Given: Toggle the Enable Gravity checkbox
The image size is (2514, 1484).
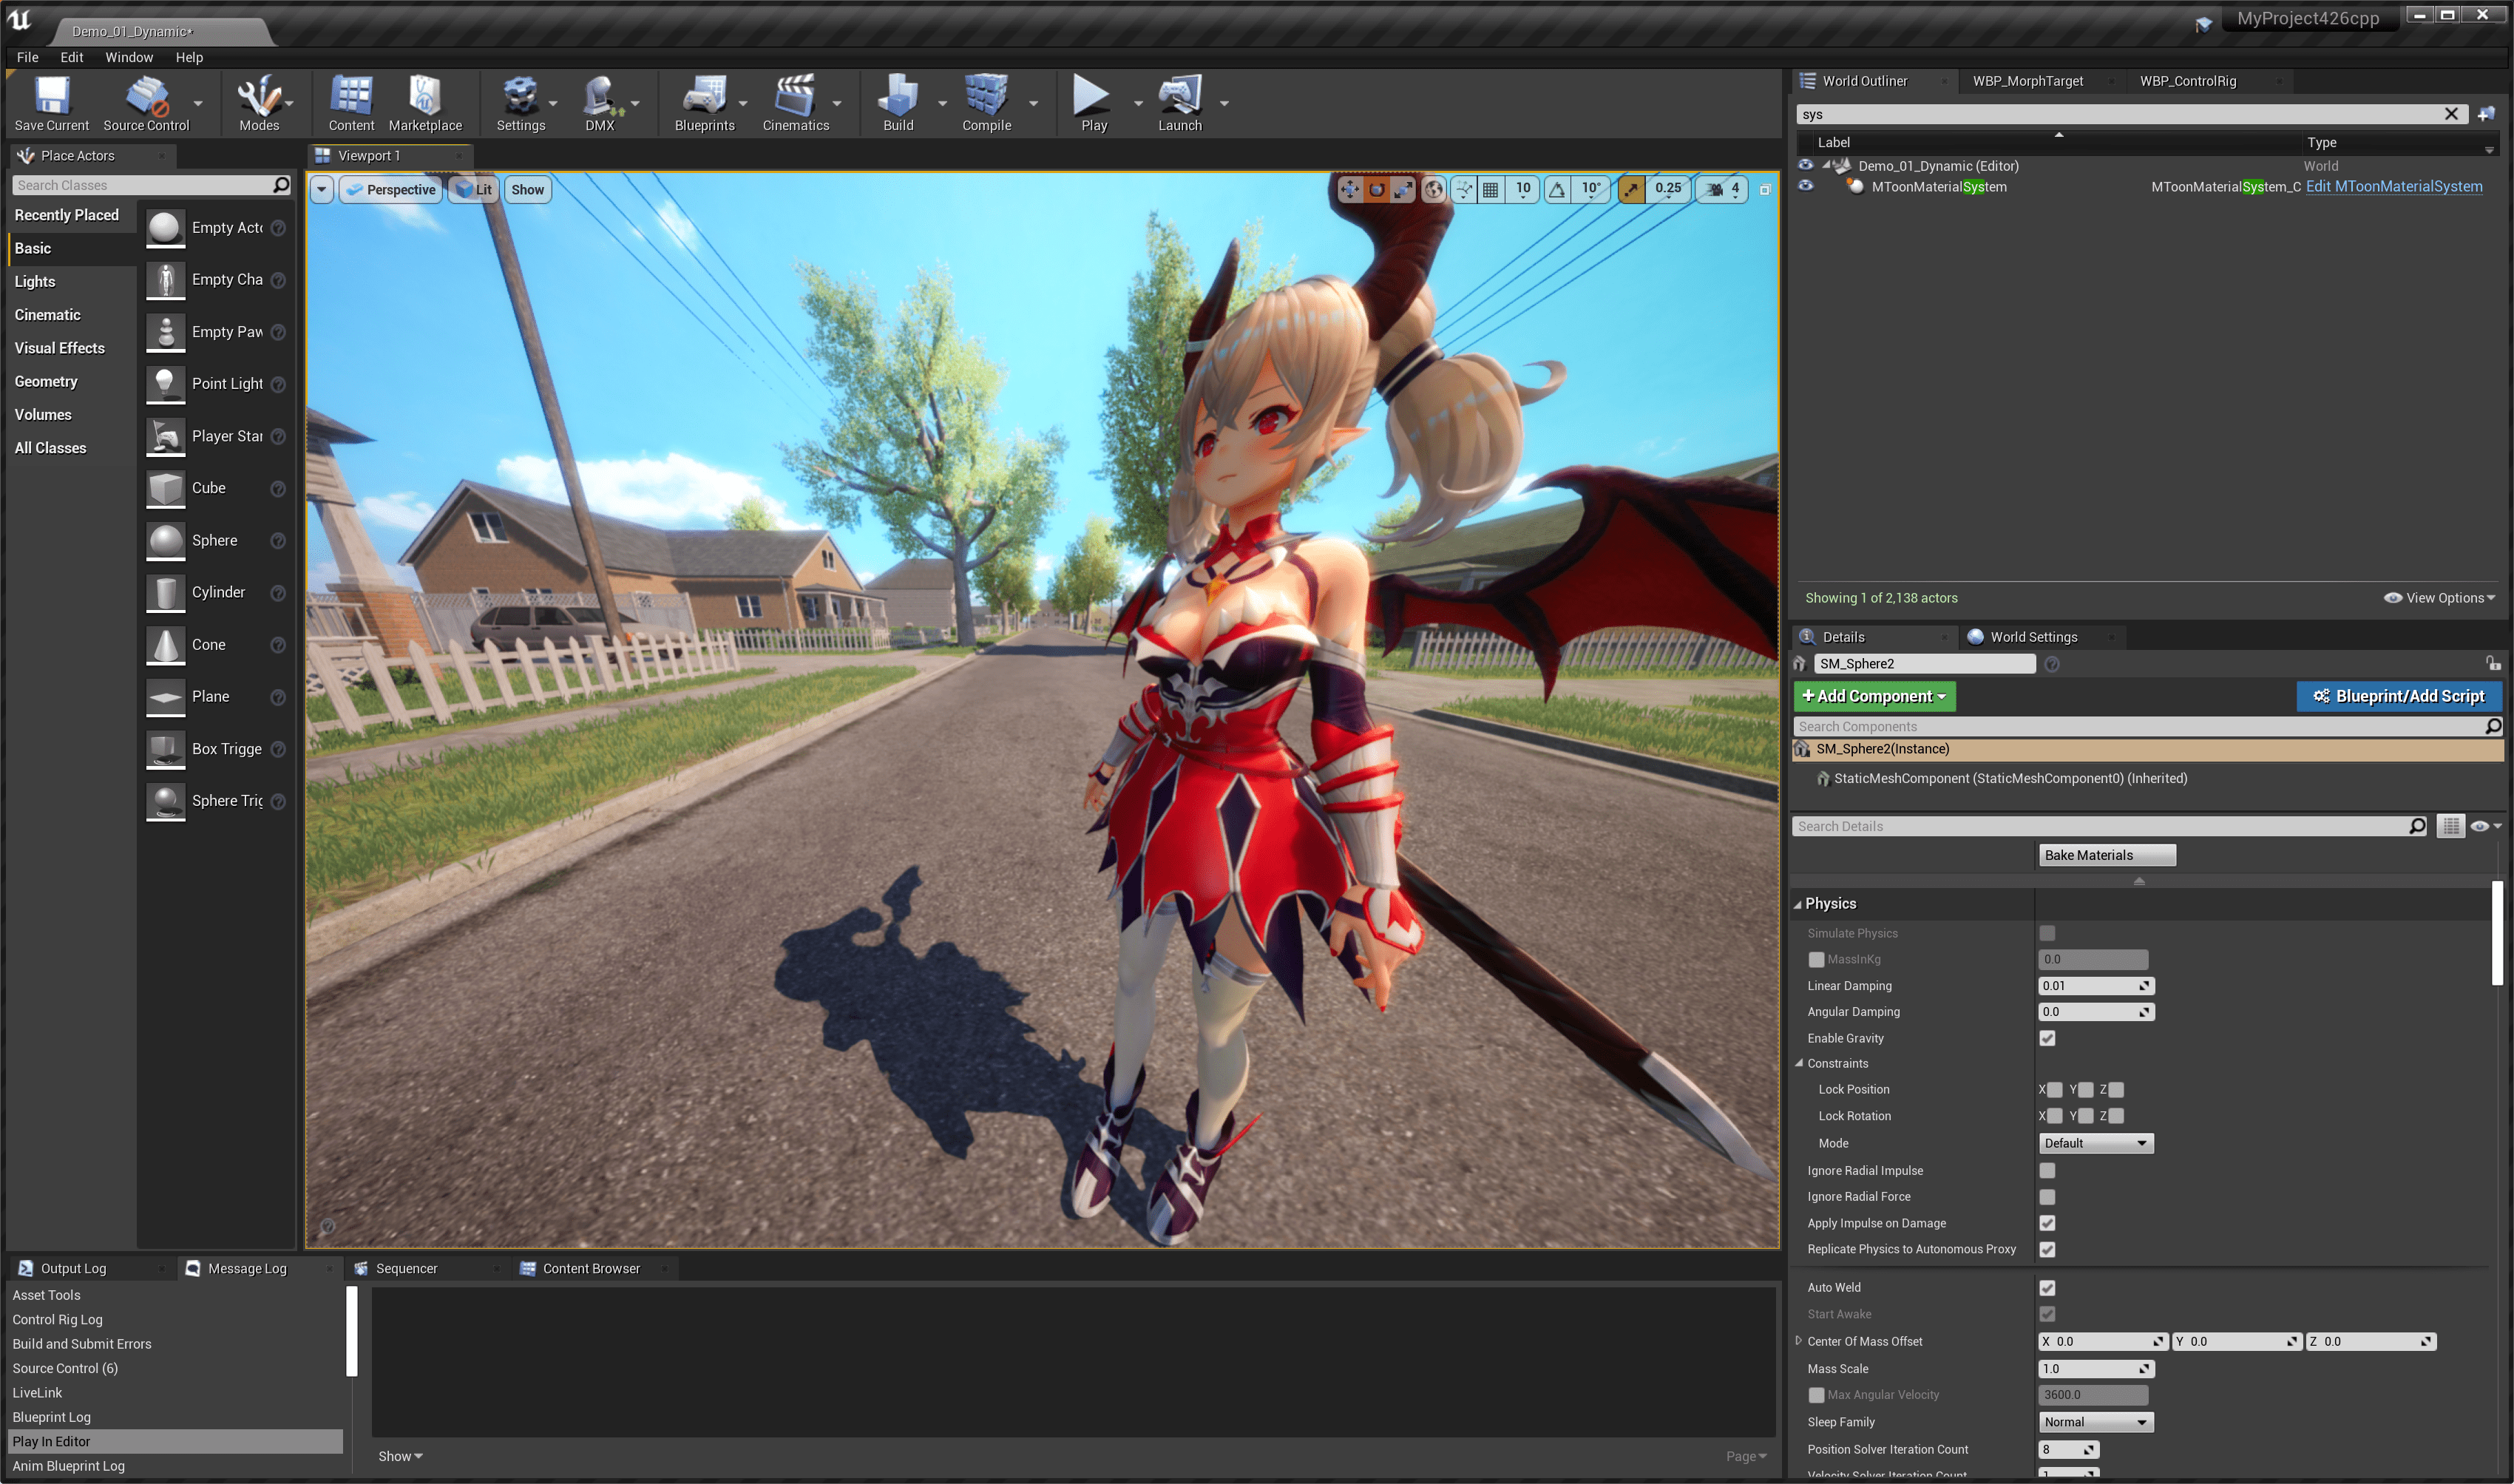Looking at the screenshot, I should pyautogui.click(x=2047, y=1038).
